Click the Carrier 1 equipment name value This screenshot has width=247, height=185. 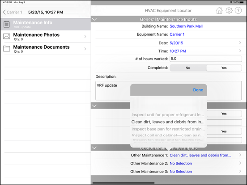coord(177,34)
